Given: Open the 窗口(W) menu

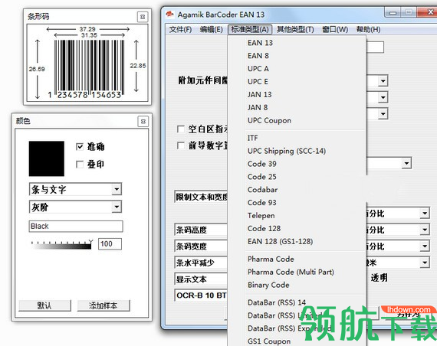Looking at the screenshot, I should click(x=335, y=29).
